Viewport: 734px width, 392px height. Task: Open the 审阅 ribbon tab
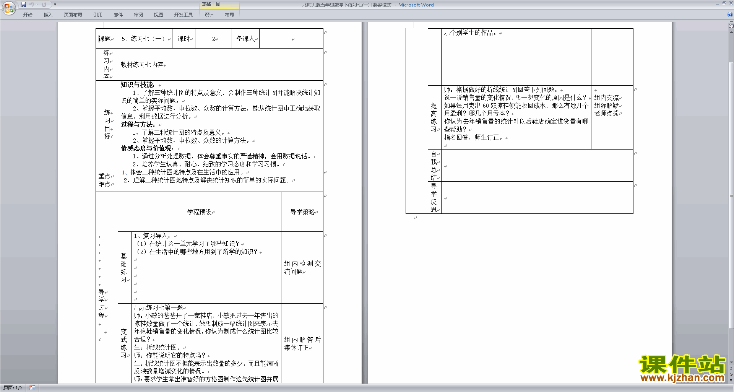[x=138, y=15]
